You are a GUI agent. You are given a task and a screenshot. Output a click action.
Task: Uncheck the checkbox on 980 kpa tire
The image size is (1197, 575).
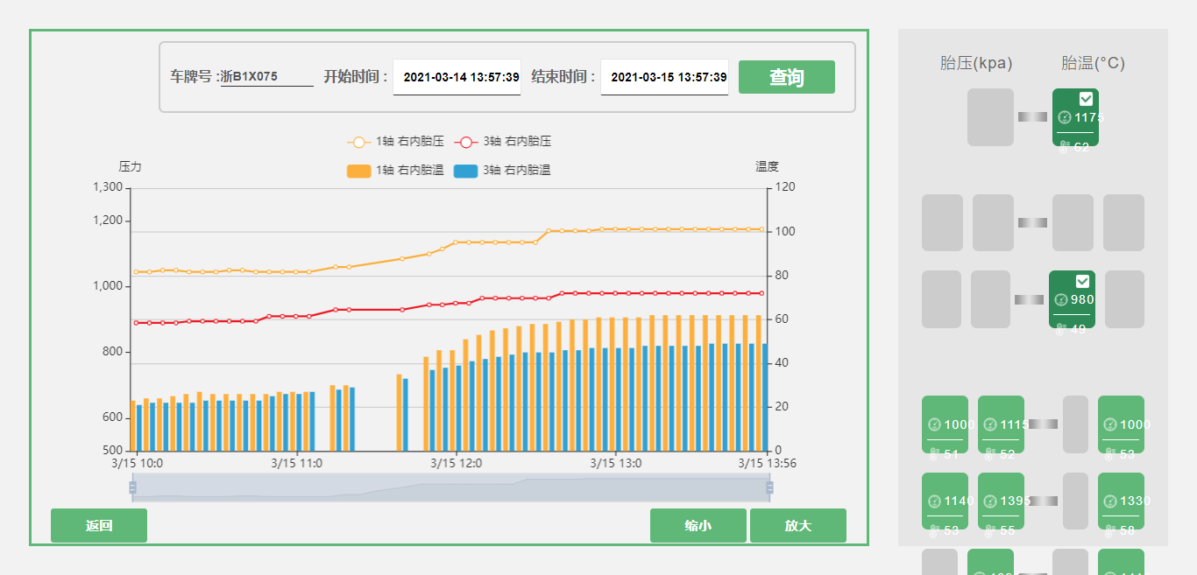pos(1082,281)
